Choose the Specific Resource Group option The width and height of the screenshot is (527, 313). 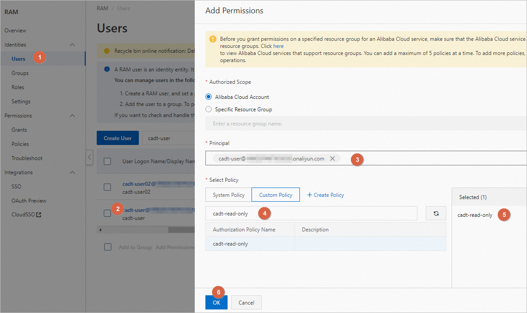[208, 110]
